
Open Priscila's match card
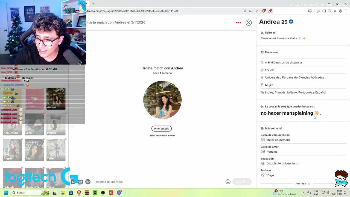[x=56, y=124]
